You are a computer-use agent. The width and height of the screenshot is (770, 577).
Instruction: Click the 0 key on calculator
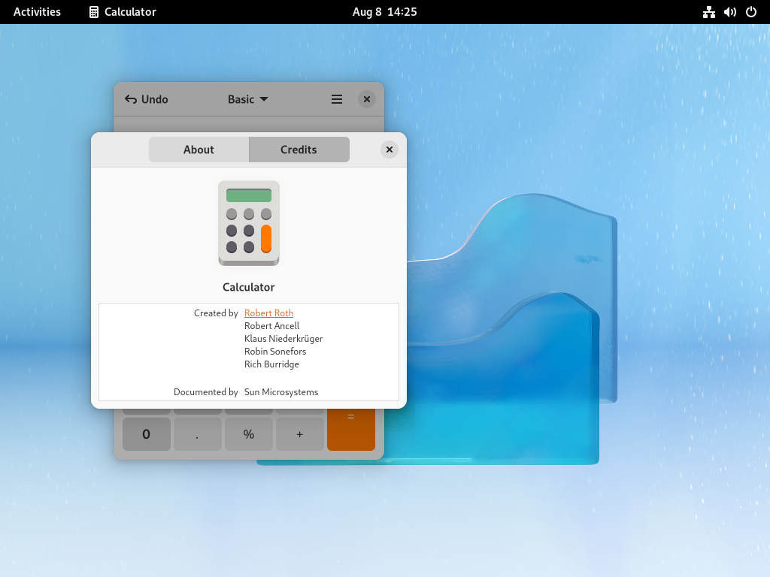click(x=147, y=434)
